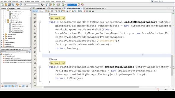Screen dimensions: 175x98
Task: Toggle Show Fields filter in Navigator
Action: click(6, 86)
